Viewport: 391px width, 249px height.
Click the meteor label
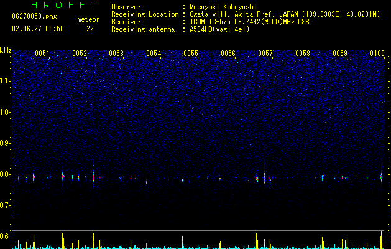[88, 19]
